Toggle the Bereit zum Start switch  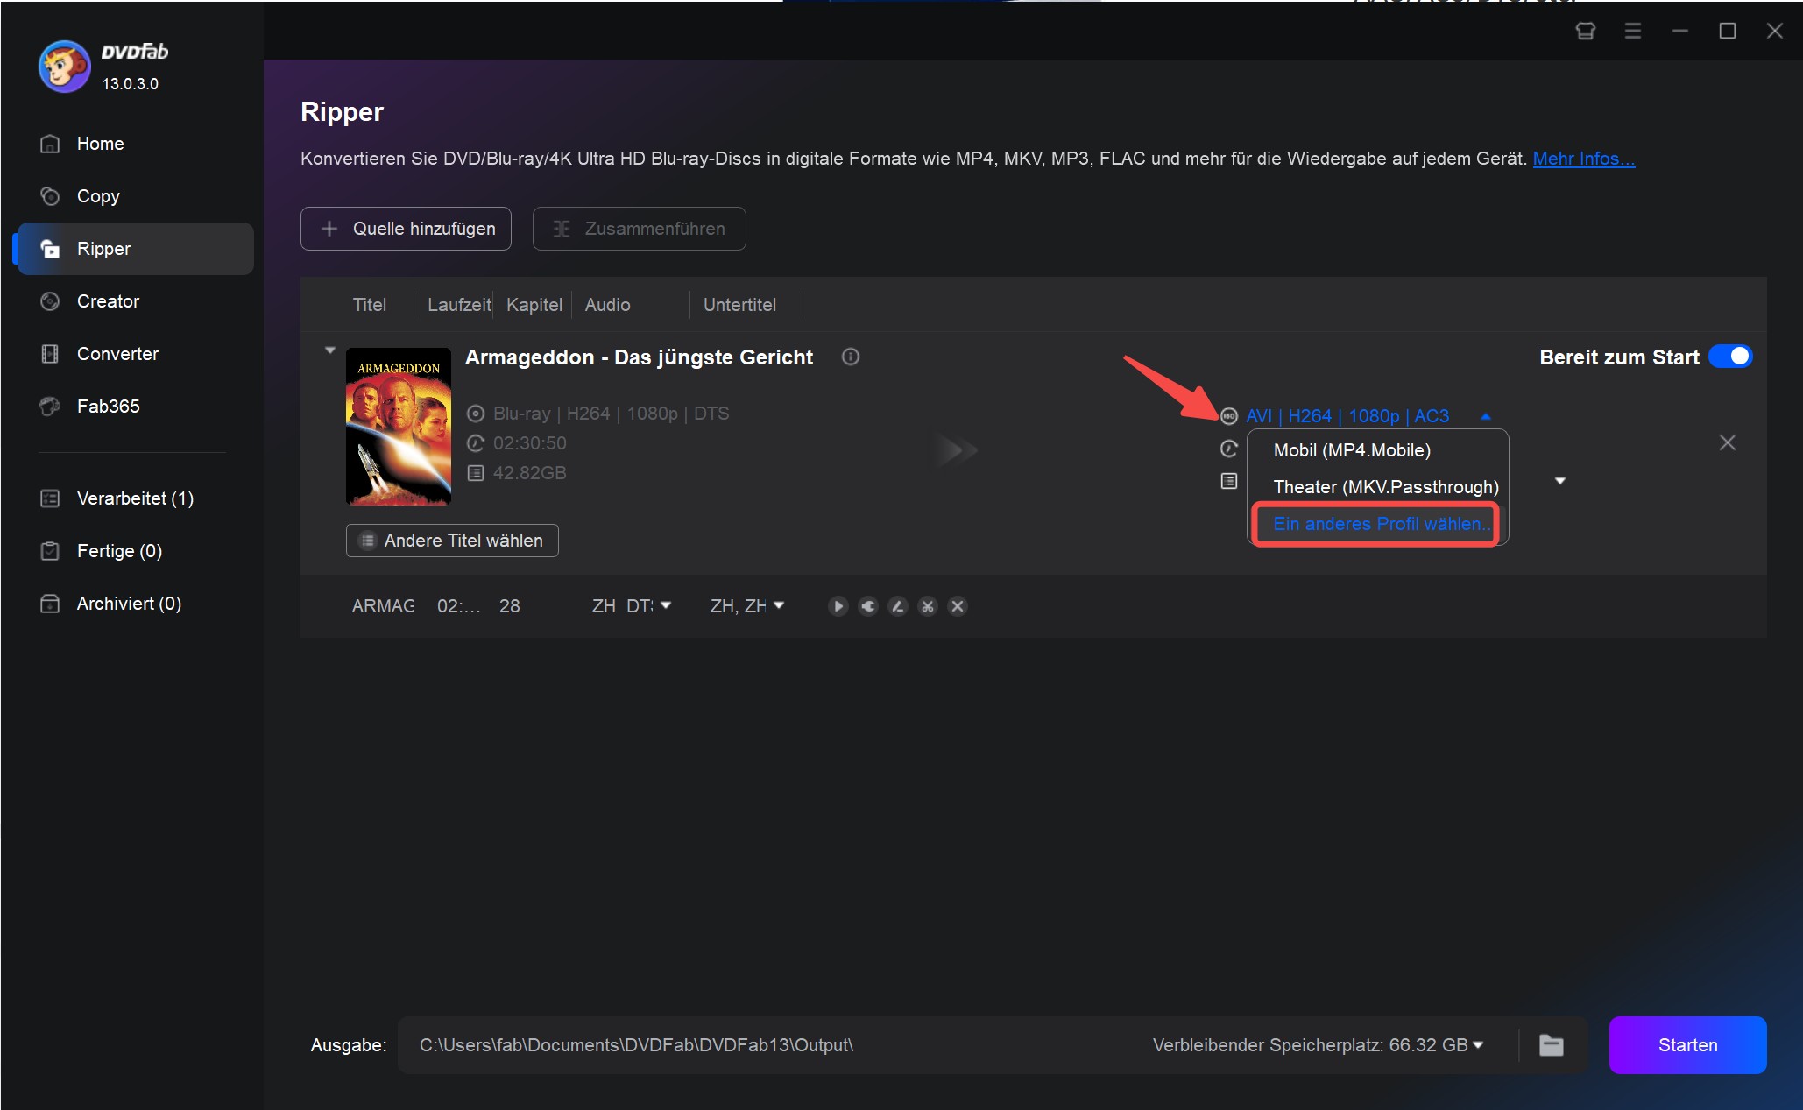1730,357
